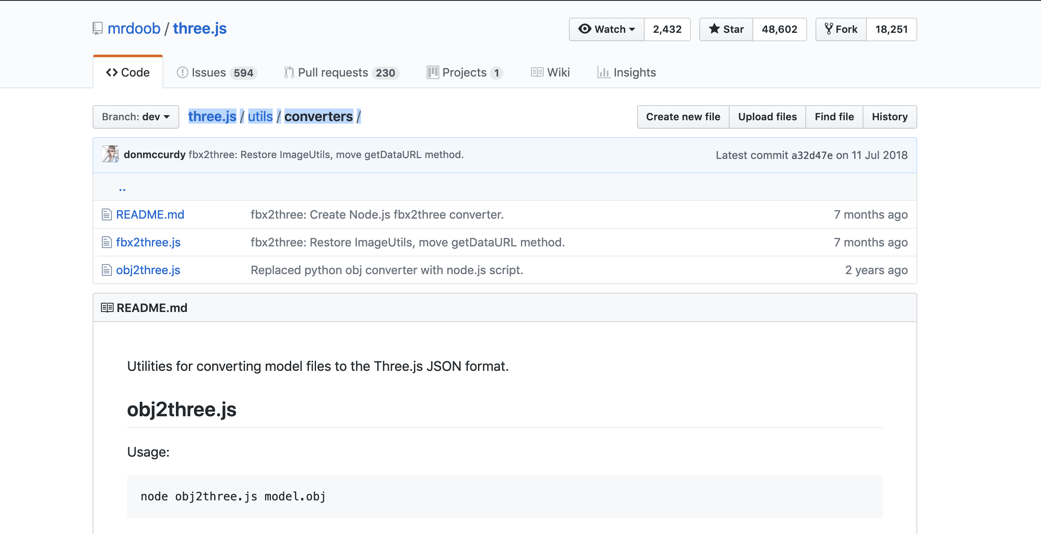Click '2 years ago' timestamp for obj2three.js
The width and height of the screenshot is (1041, 534).
876,270
